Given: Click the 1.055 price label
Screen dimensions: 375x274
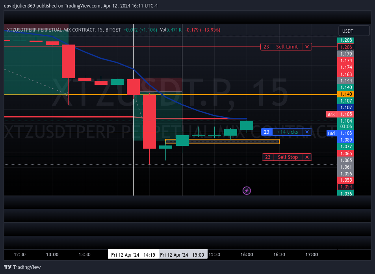Looking at the screenshot, I should [x=345, y=180].
